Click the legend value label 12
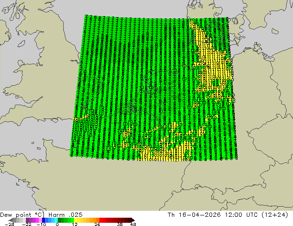The width and height of the screenshot is (293, 226). (x=75, y=224)
